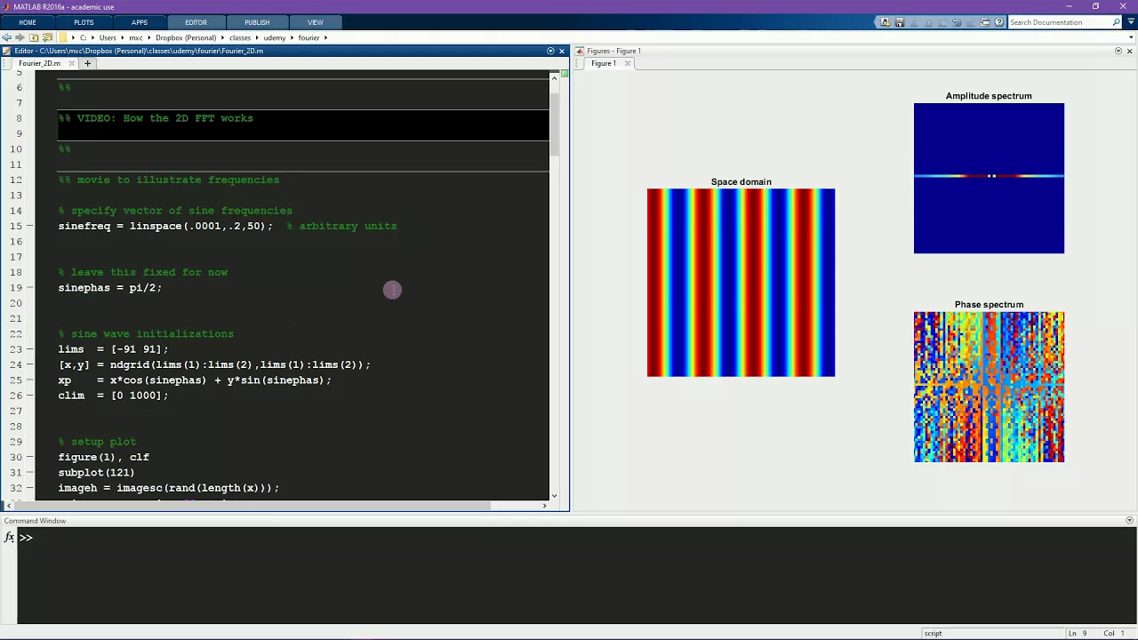Expand the Command Window actions menu

[x=1130, y=520]
